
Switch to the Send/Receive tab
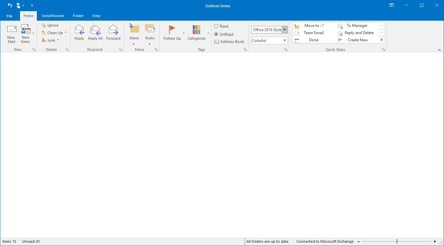[53, 16]
